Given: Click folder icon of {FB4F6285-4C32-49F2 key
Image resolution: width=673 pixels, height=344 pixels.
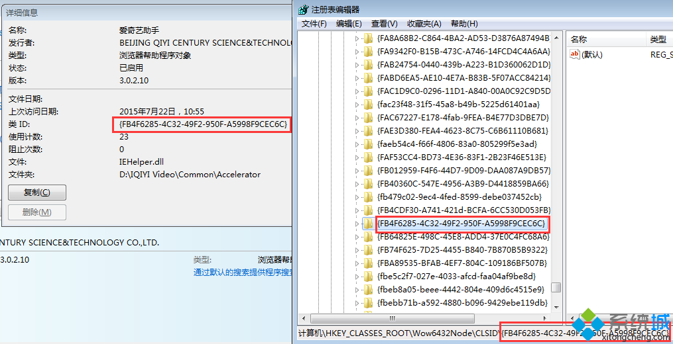Looking at the screenshot, I should 368,224.
